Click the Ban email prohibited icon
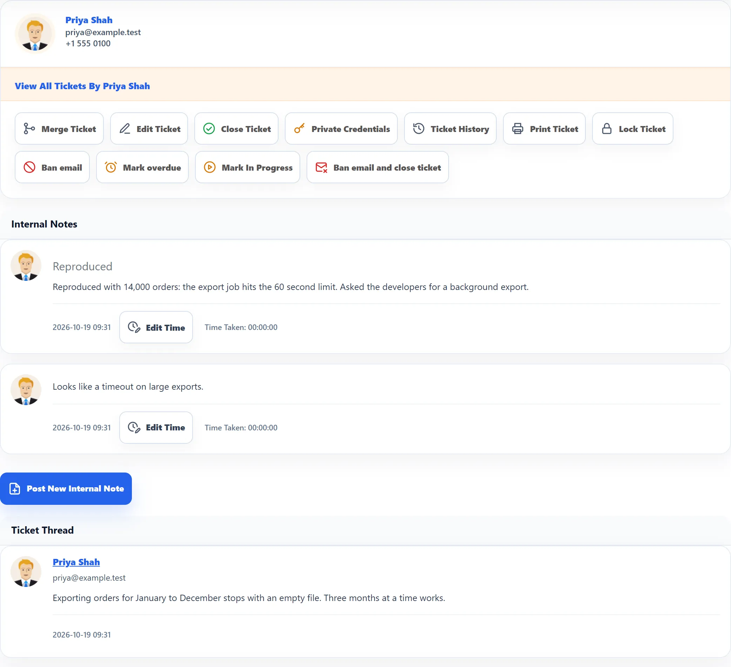This screenshot has width=731, height=667. [29, 167]
